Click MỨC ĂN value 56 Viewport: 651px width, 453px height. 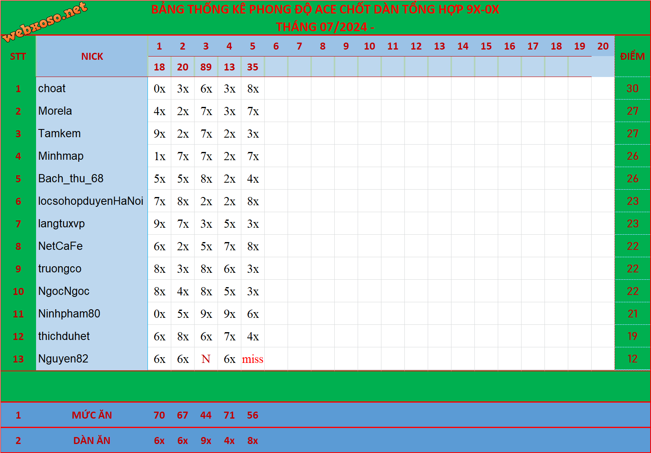(253, 415)
